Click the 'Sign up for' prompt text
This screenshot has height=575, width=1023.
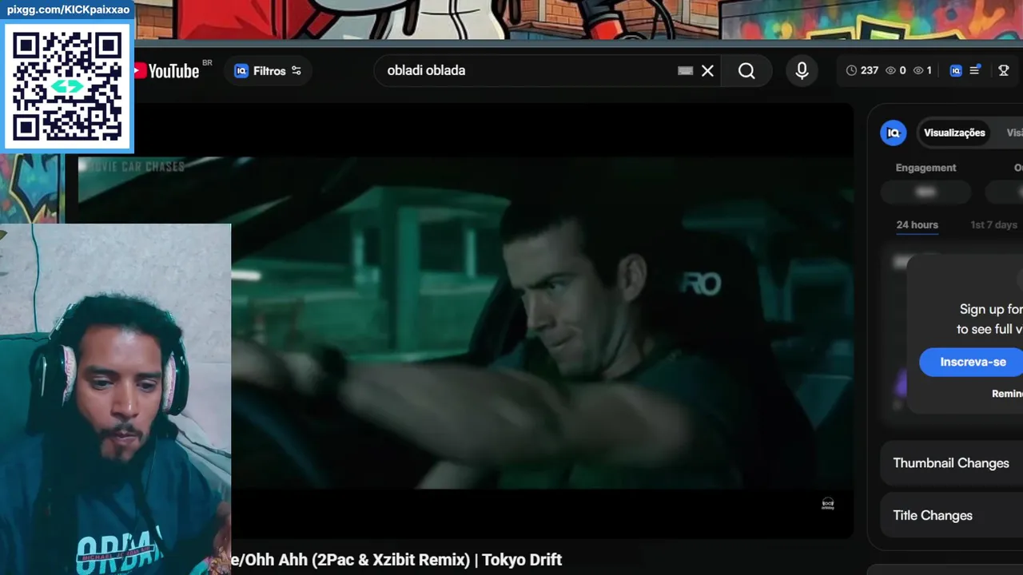pyautogui.click(x=991, y=309)
